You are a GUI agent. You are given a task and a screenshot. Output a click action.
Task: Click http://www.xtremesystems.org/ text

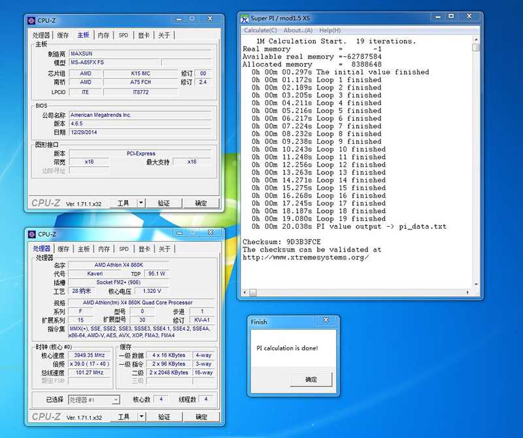(305, 257)
